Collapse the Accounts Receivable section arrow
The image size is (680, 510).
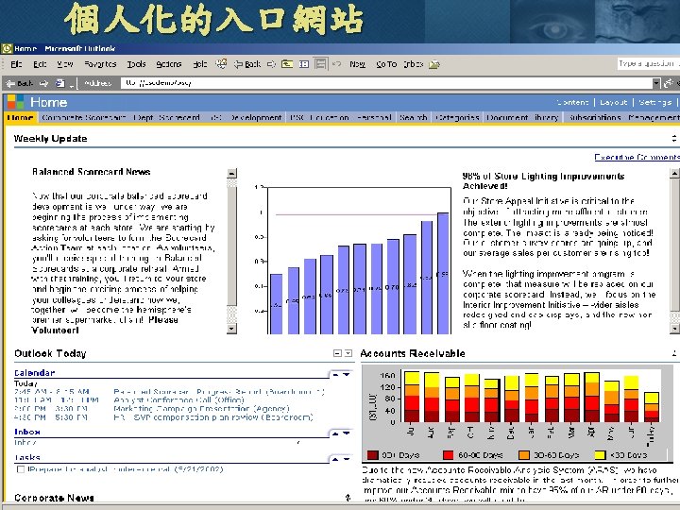(674, 353)
